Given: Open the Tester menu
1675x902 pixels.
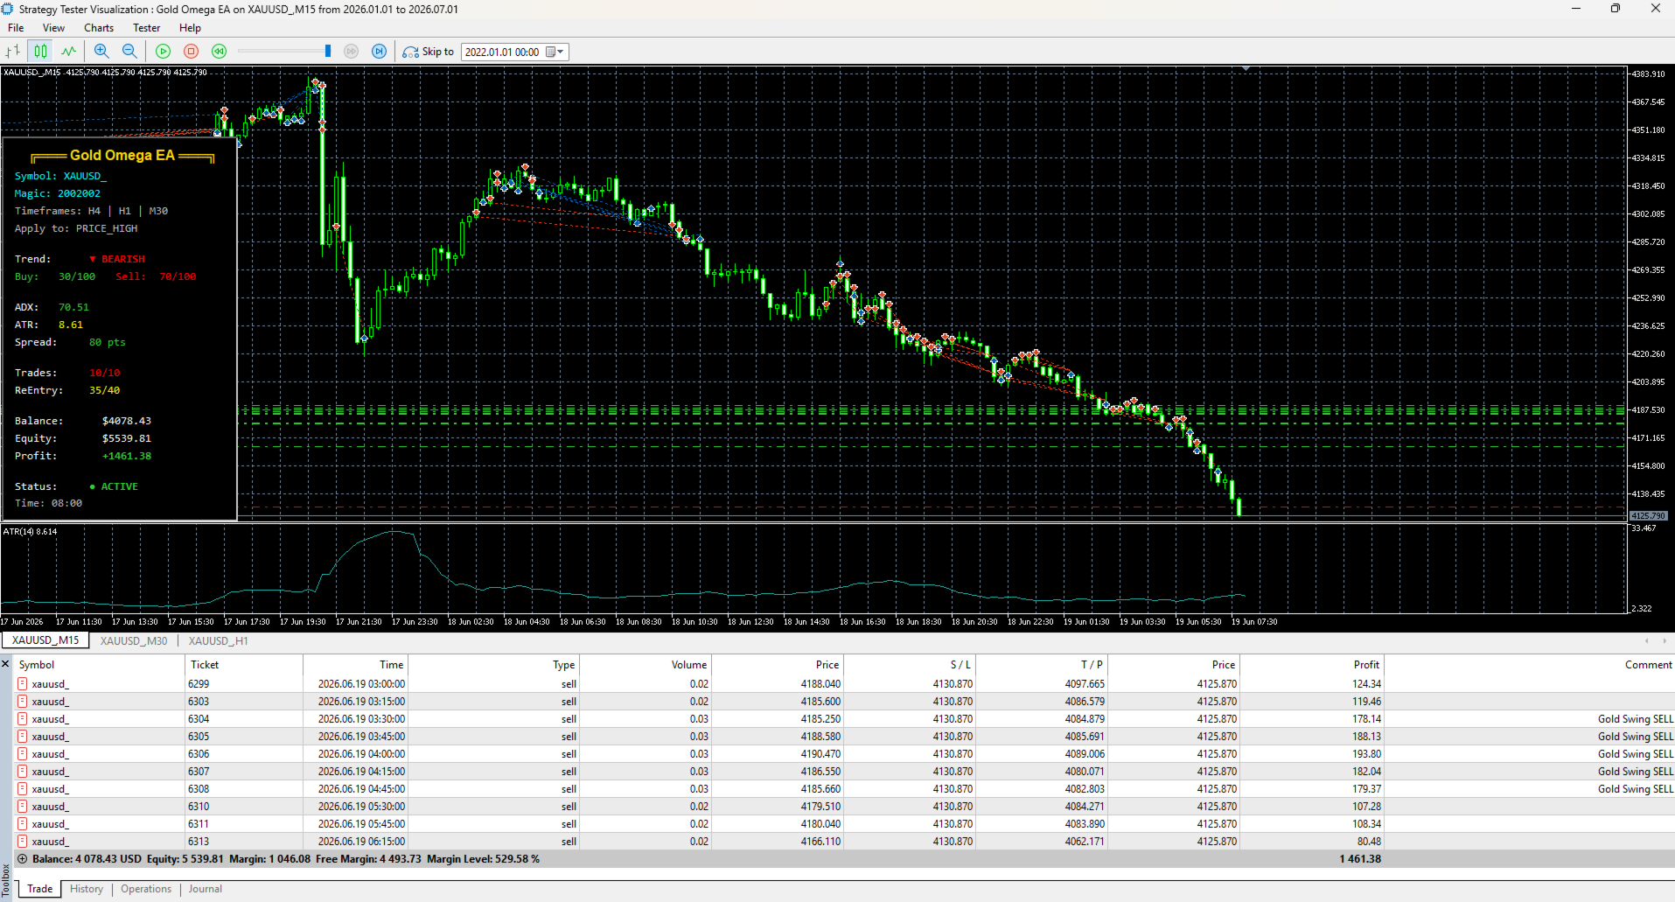Looking at the screenshot, I should 146,28.
